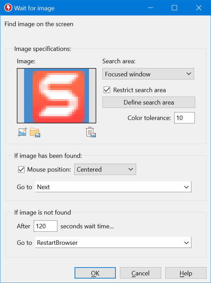Image resolution: width=211 pixels, height=283 pixels.
Task: Click the app logo in title bar
Action: point(8,8)
